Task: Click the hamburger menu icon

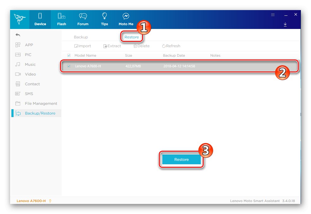Action: pyautogui.click(x=273, y=15)
